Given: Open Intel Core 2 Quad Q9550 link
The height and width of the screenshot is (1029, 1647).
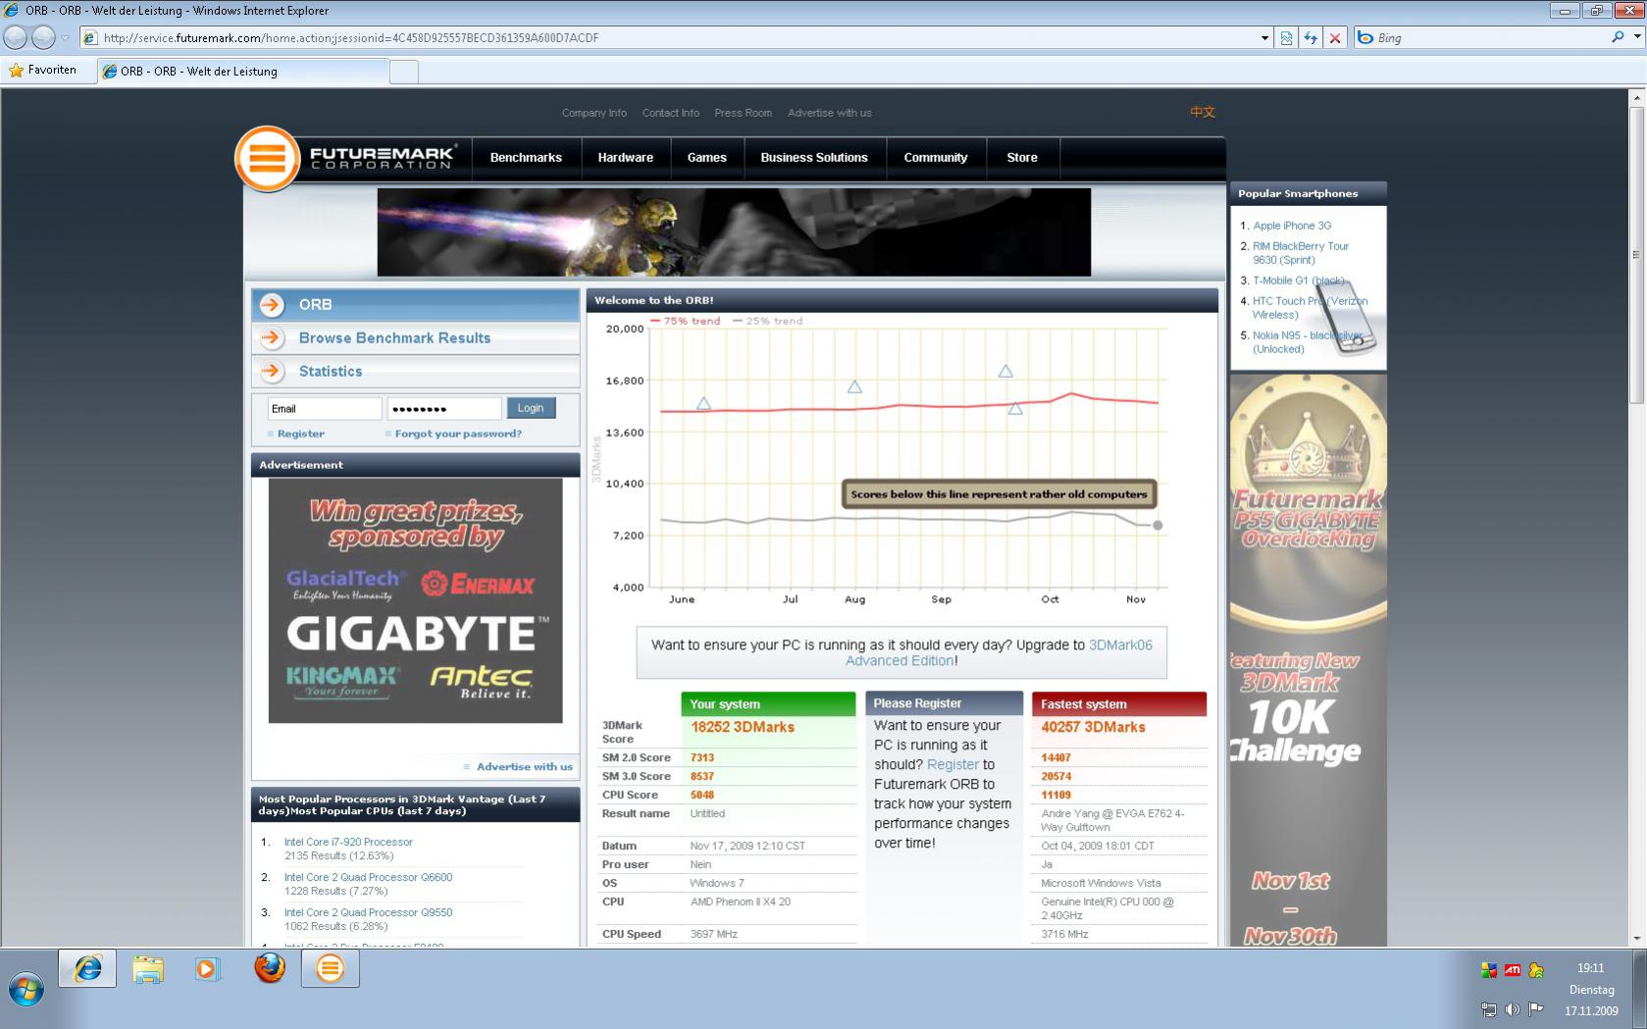Looking at the screenshot, I should (368, 912).
